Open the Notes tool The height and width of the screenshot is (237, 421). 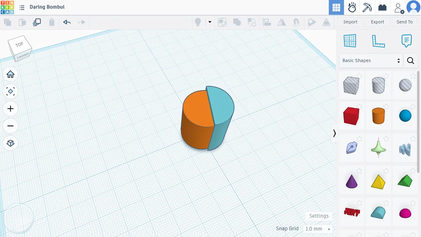click(x=407, y=41)
